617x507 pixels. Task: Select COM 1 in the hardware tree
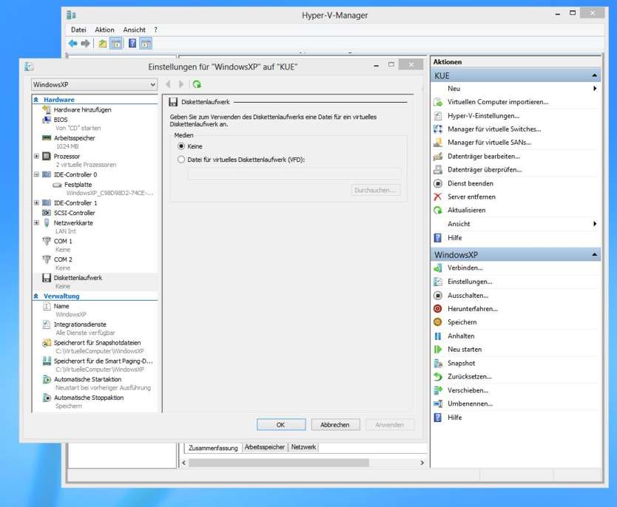pos(63,242)
